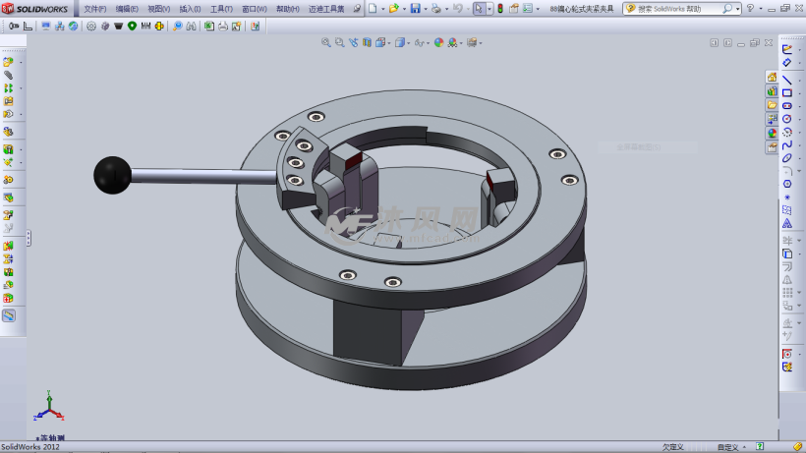Expand the Print dropdown arrow
806x453 pixels.
coord(446,9)
